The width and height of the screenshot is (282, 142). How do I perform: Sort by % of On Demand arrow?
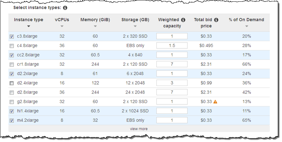point(246,26)
